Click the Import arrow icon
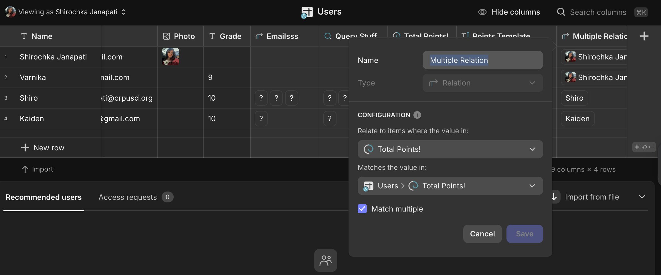 25,169
